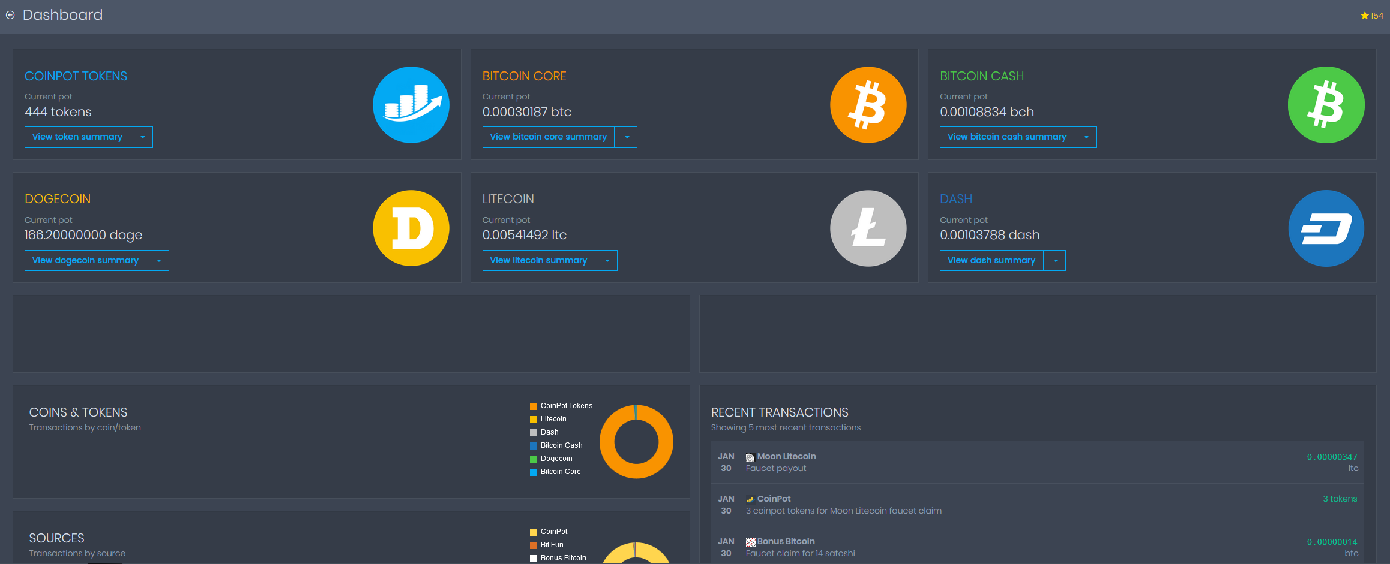The height and width of the screenshot is (564, 1390).
Task: Select the Moon Litecoin faucet payout transaction
Action: (1037, 462)
